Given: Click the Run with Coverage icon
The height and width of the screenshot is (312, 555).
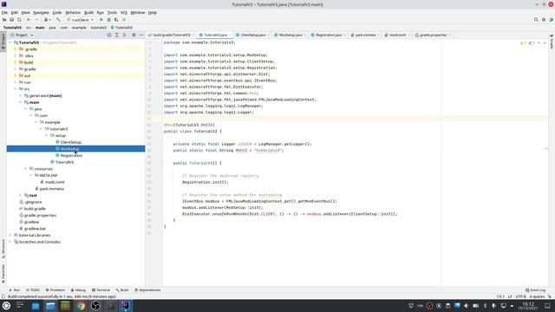Looking at the screenshot, I should click(116, 20).
